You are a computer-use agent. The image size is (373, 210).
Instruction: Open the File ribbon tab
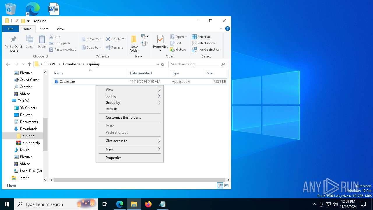[x=10, y=29]
